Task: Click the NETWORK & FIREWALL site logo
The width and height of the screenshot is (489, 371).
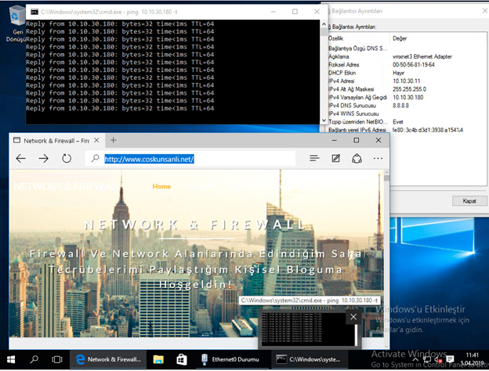Action: pos(66,186)
